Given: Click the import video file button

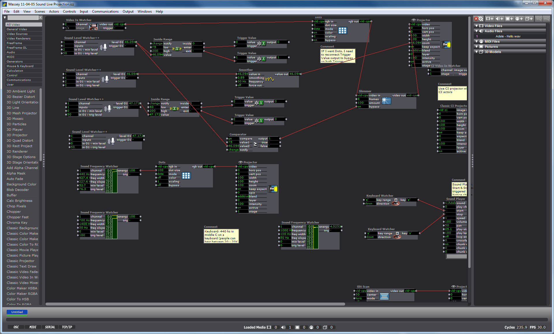Looking at the screenshot, I should pos(490,19).
